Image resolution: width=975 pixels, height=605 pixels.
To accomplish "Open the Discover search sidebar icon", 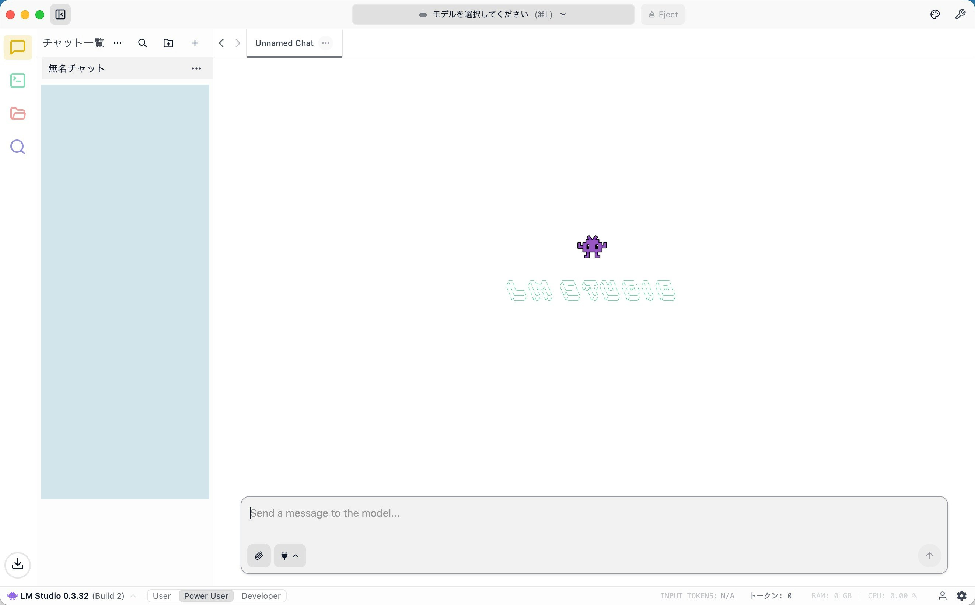I will pos(18,147).
